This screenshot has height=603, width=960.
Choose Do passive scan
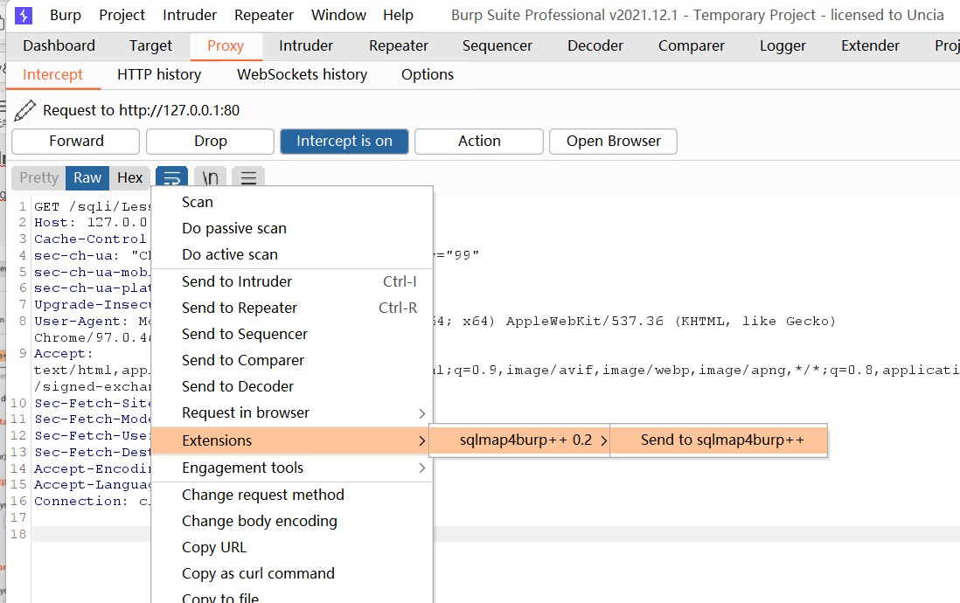[292, 229]
